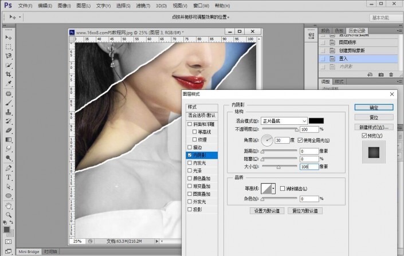
Task: Select the Rectangular Marquee tool
Action: click(x=9, y=46)
